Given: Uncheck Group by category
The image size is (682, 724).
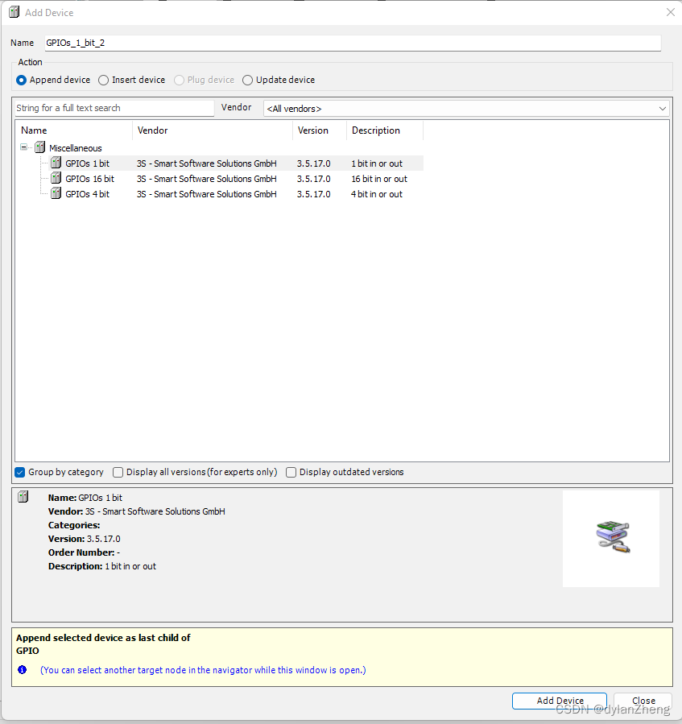Looking at the screenshot, I should (x=19, y=472).
